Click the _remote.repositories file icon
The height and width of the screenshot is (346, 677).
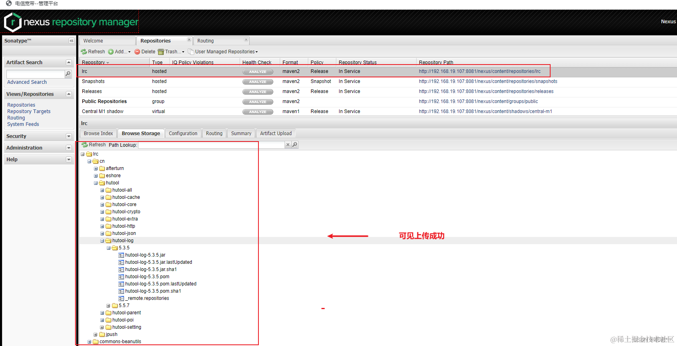click(121, 298)
